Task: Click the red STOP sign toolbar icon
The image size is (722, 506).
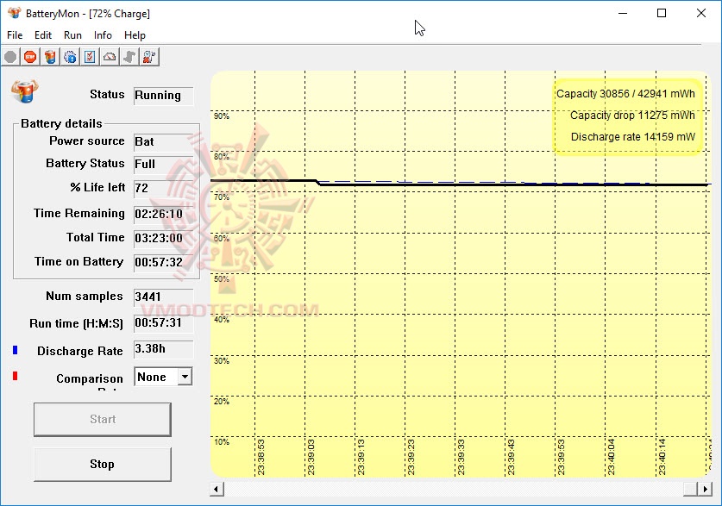Action: 30,57
